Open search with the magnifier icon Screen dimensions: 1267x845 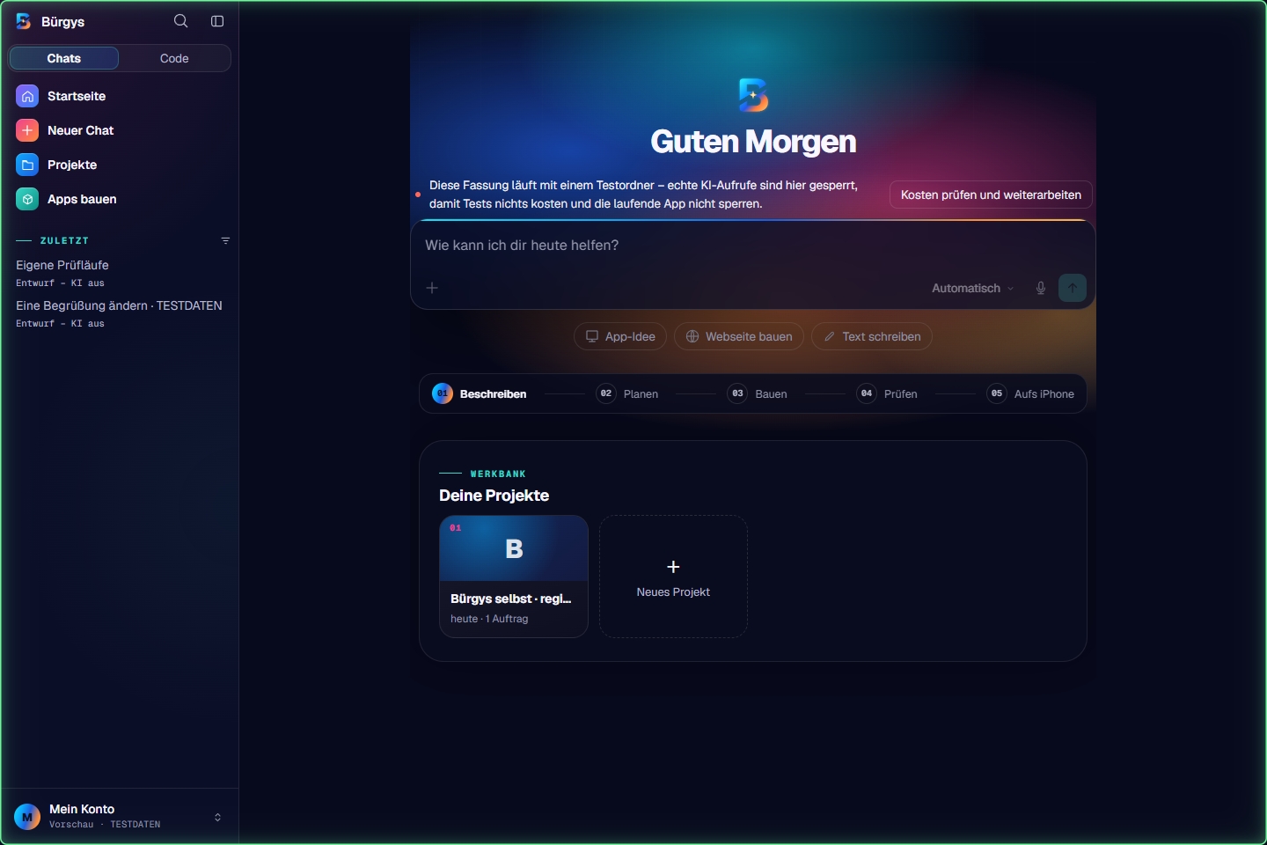[180, 21]
